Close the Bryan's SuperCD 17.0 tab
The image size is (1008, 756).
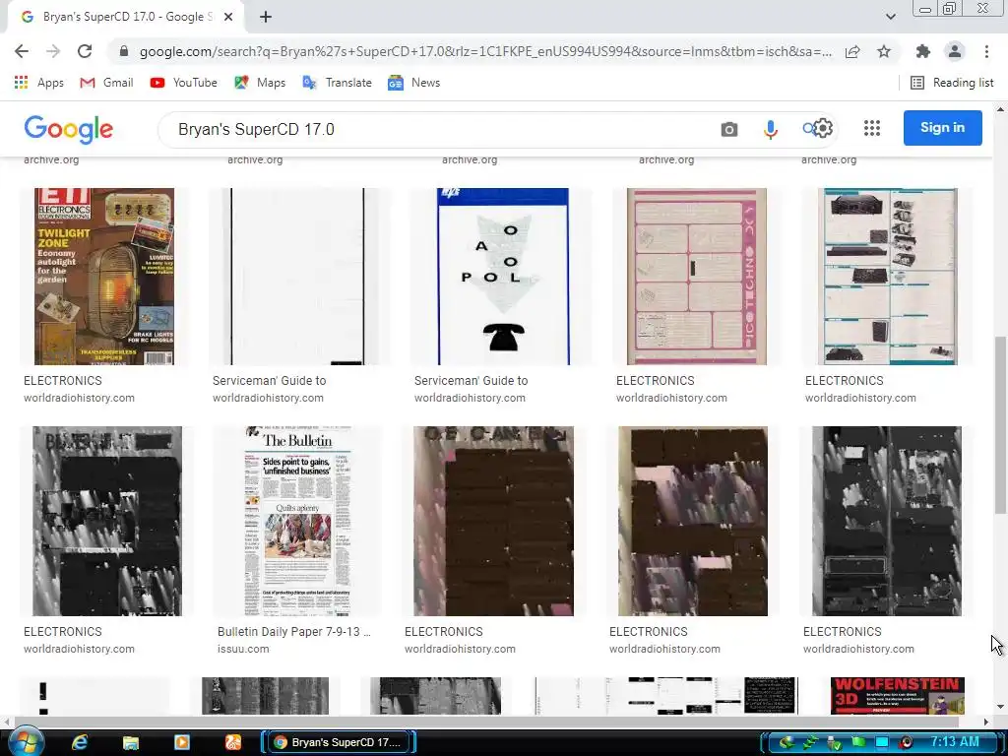coord(228,18)
